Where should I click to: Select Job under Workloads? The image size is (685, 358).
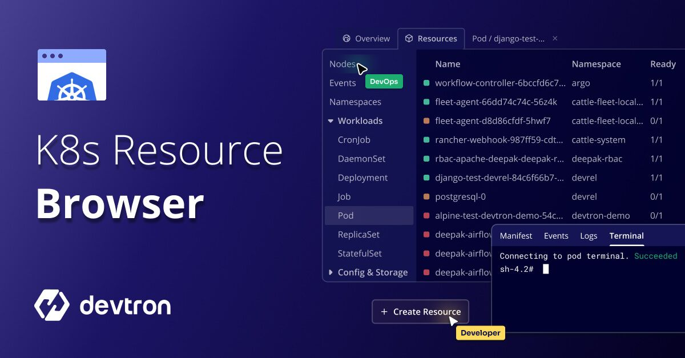point(344,196)
